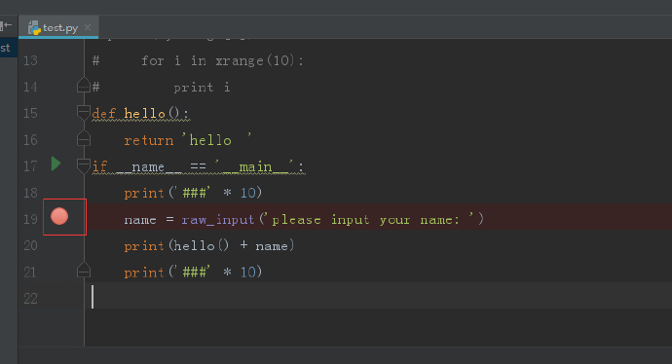
Task: Click the '__main__' string on line 17
Action: (255, 166)
